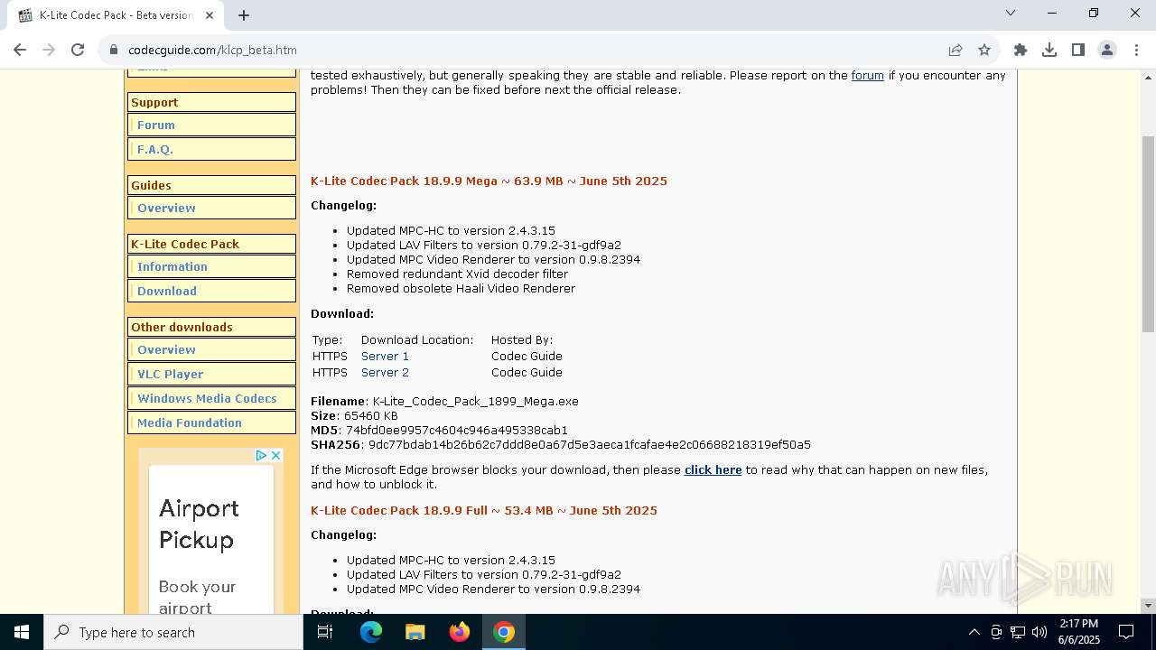1156x650 pixels.
Task: Open a new browser tab
Action: point(244,14)
